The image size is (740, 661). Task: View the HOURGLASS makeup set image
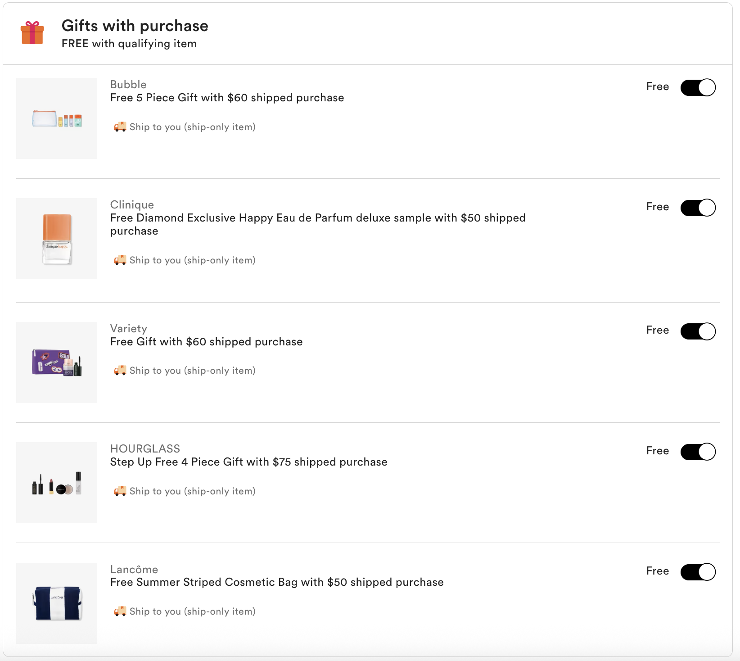coord(57,483)
